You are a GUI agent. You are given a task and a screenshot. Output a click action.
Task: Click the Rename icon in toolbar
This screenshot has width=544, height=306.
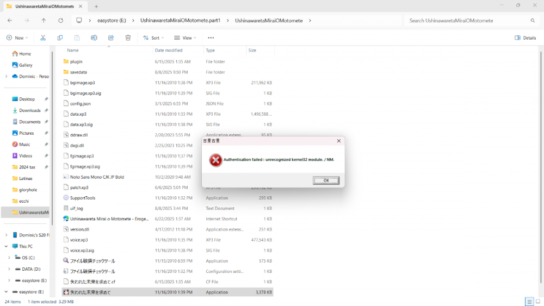tap(94, 38)
